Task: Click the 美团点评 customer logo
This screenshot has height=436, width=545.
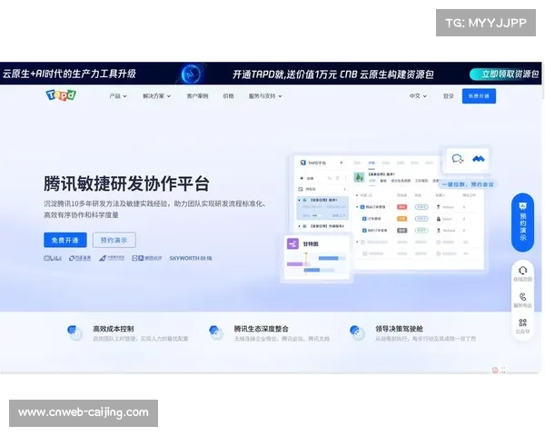Action: (x=146, y=258)
